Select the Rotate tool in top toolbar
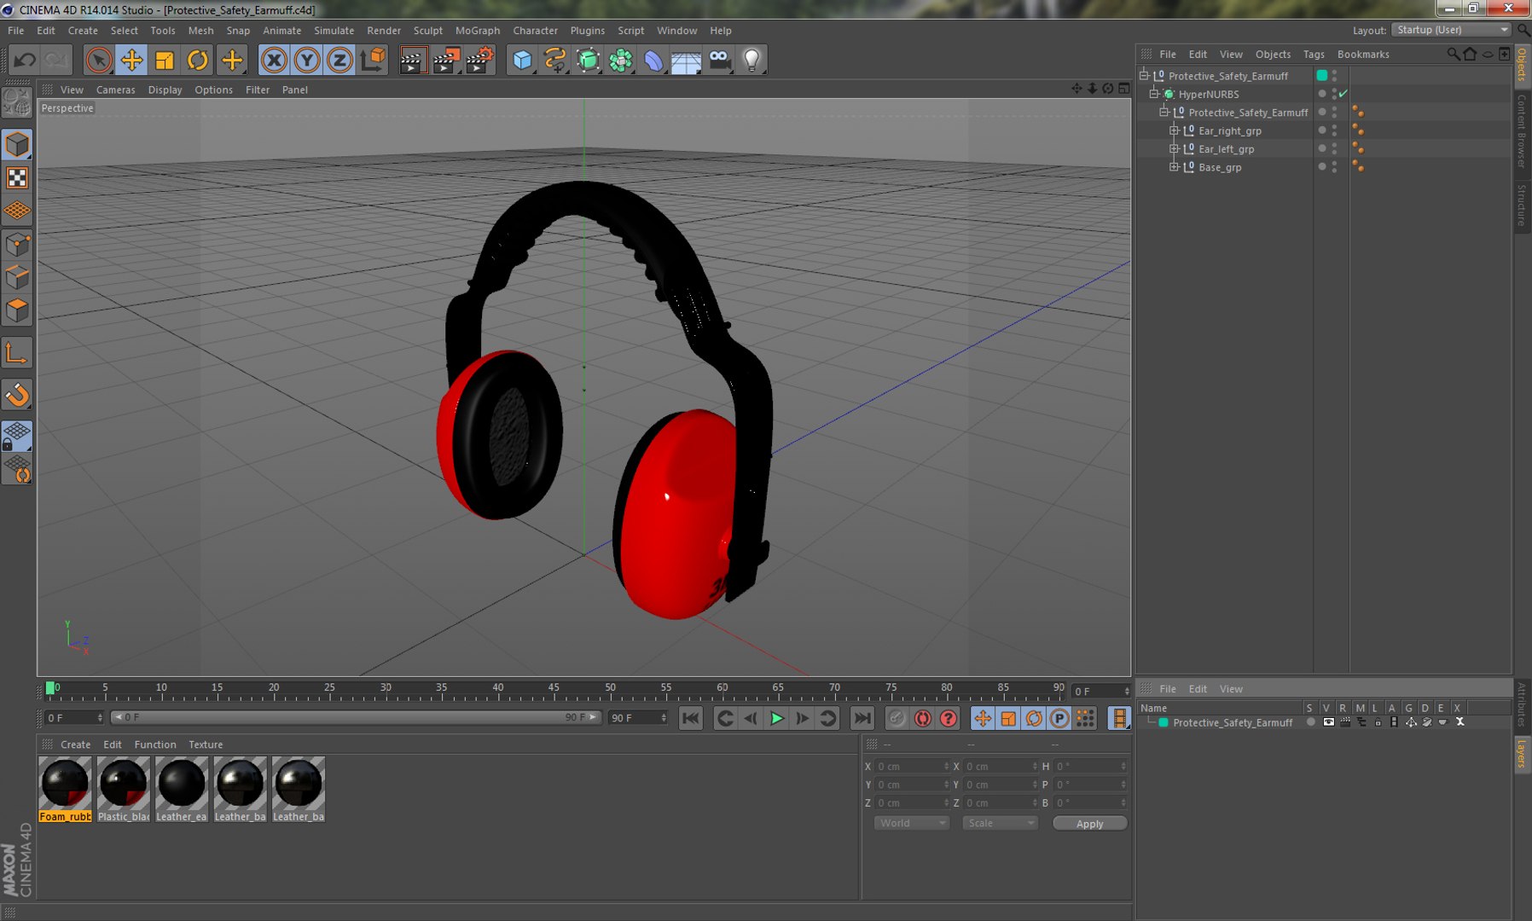The height and width of the screenshot is (921, 1532). pyautogui.click(x=198, y=61)
